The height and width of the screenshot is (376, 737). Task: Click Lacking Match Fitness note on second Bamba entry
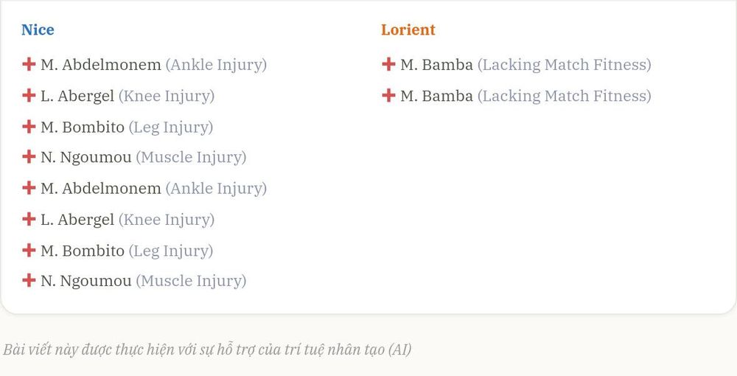(x=565, y=97)
